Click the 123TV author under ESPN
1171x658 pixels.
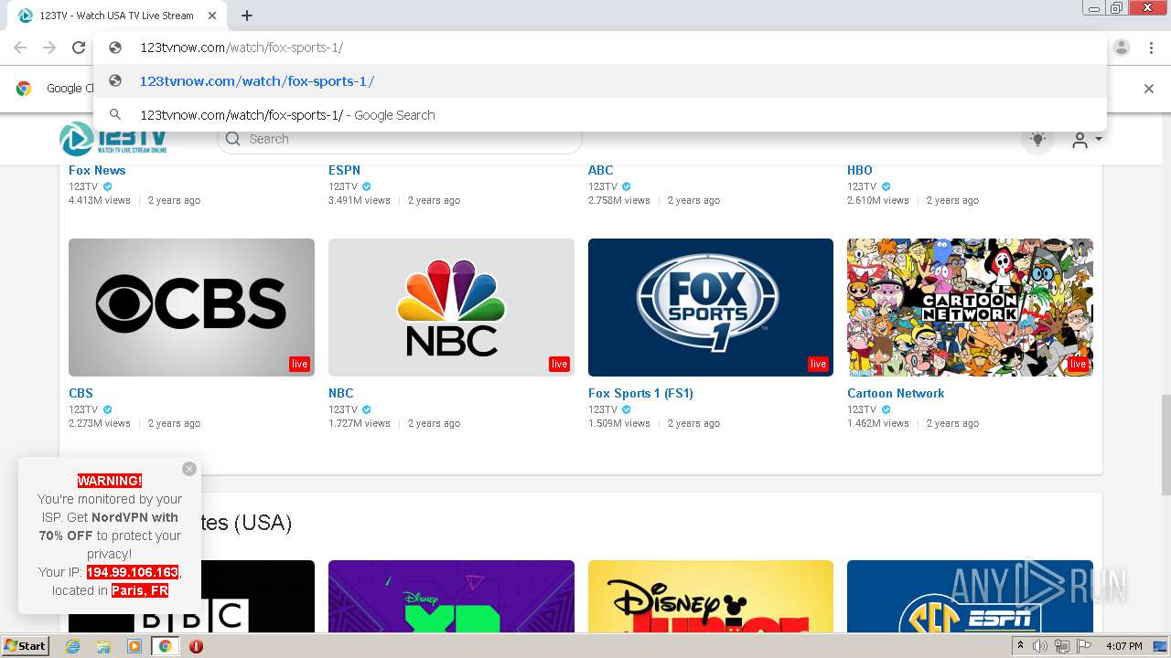(343, 186)
